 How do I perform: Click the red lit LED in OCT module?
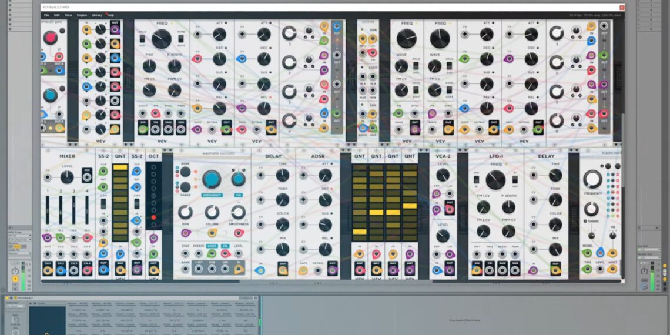tap(154, 217)
